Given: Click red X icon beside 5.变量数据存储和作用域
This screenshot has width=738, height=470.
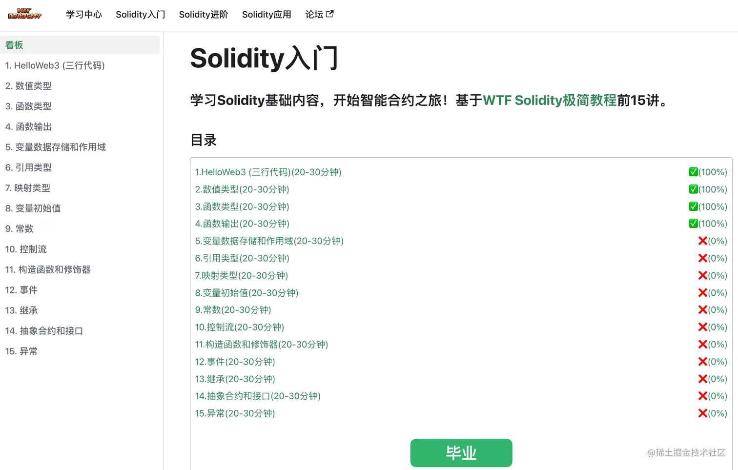Looking at the screenshot, I should coord(702,241).
